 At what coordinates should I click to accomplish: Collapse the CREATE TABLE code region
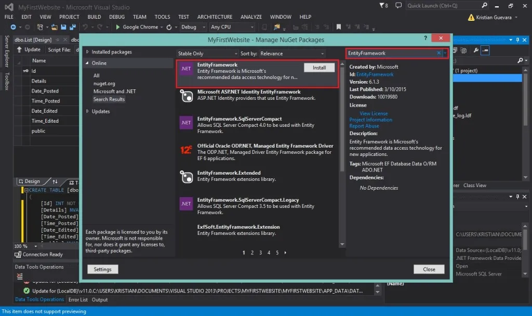point(26,190)
